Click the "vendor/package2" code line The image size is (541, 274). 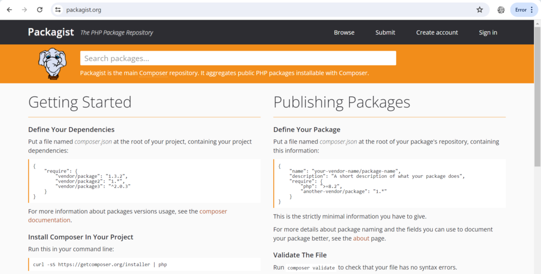(90, 181)
